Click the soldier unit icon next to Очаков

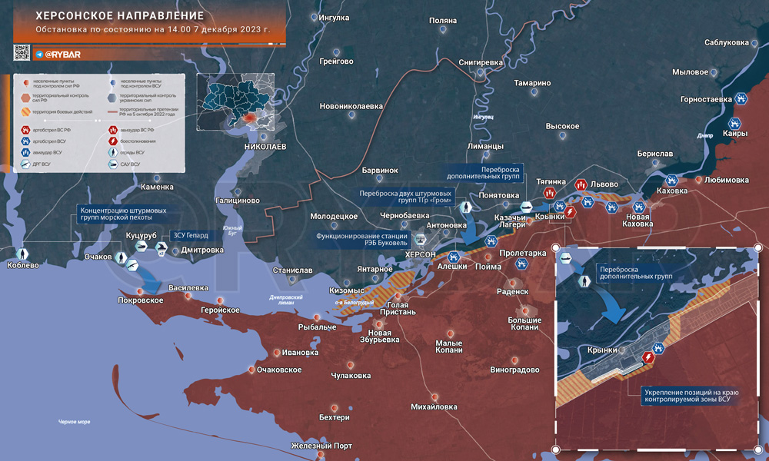pos(121,257)
